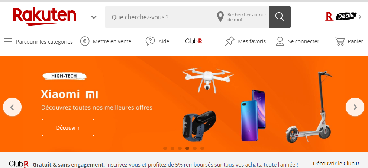
Task: Click the user silhouette Se connecter icon
Action: pos(280,41)
